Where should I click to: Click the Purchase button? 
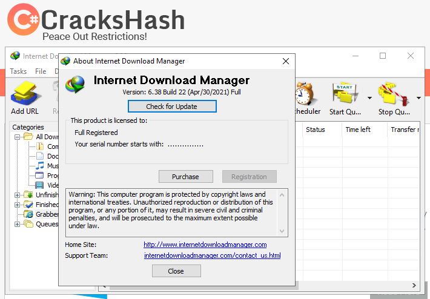(186, 177)
